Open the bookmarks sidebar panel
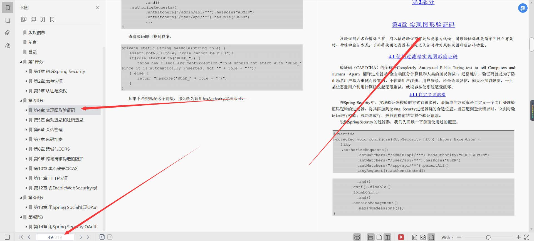 point(8,8)
